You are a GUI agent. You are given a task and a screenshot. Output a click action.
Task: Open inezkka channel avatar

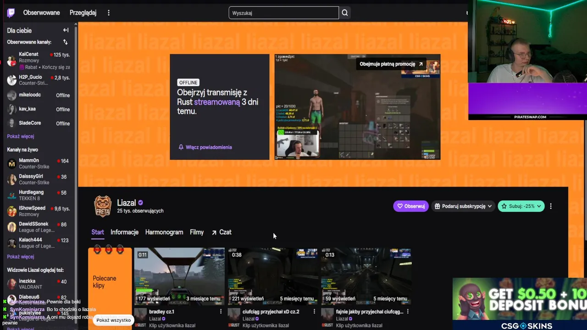(12, 284)
